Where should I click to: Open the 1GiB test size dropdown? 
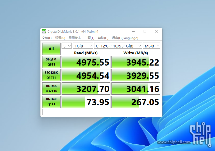point(83,46)
